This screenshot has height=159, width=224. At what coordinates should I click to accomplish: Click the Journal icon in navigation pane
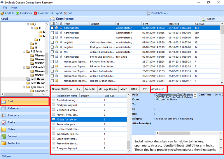click(x=3, y=136)
